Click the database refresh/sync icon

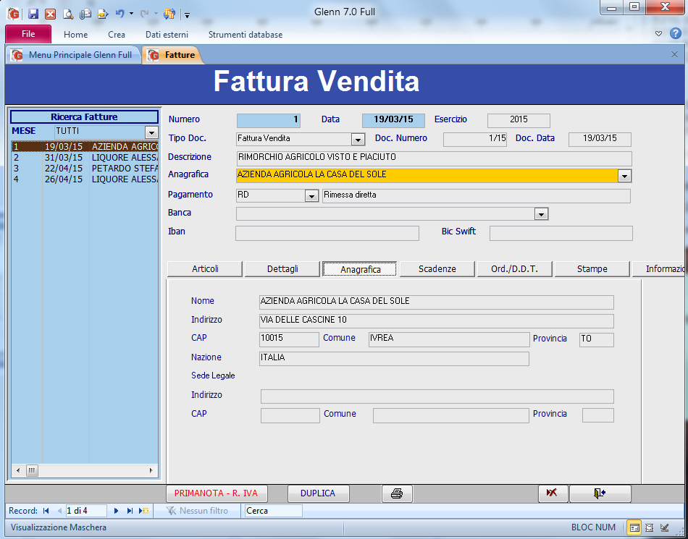(x=169, y=14)
